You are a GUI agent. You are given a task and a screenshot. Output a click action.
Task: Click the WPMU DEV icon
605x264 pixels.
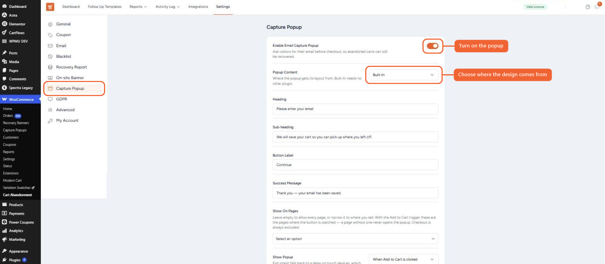(x=4, y=41)
